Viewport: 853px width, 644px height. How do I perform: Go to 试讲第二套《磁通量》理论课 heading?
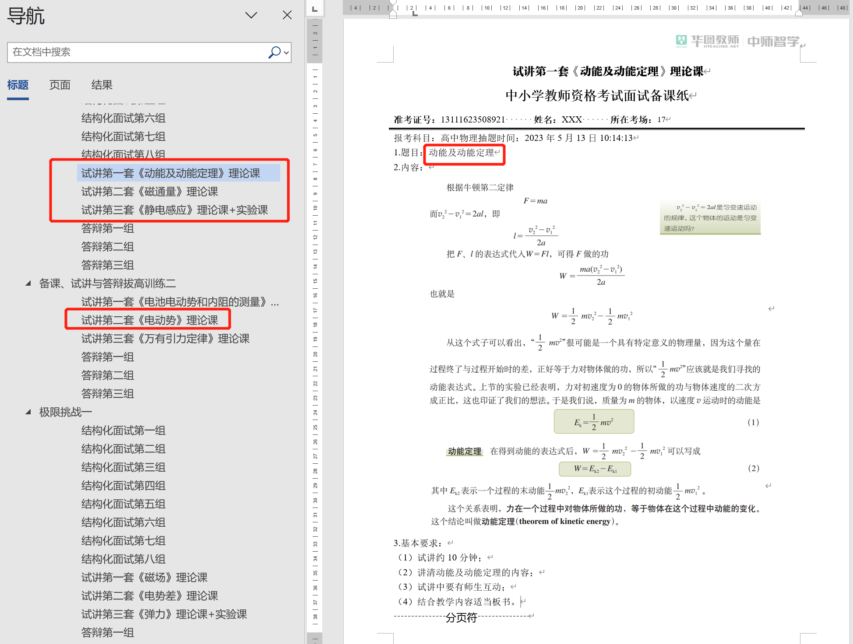pos(149,192)
